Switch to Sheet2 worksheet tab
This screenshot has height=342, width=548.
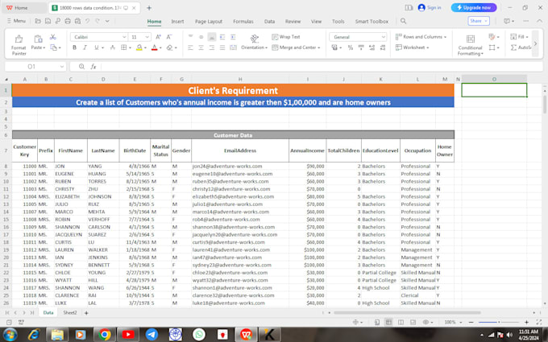tap(70, 313)
